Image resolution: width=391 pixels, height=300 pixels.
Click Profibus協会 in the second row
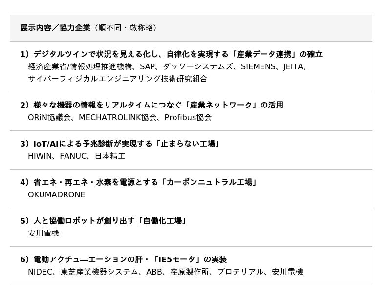(188, 117)
